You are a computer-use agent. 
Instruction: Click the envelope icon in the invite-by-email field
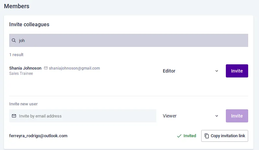pos(14,116)
